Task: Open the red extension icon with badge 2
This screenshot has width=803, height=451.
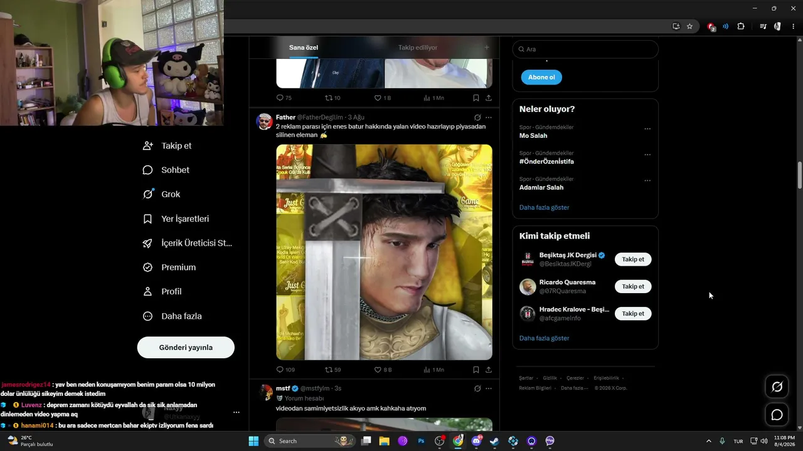Action: (x=711, y=27)
